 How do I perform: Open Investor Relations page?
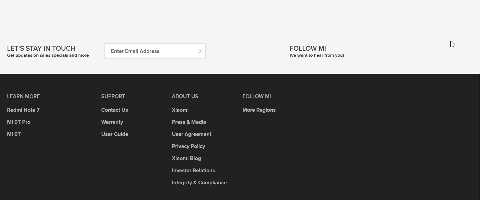point(193,170)
